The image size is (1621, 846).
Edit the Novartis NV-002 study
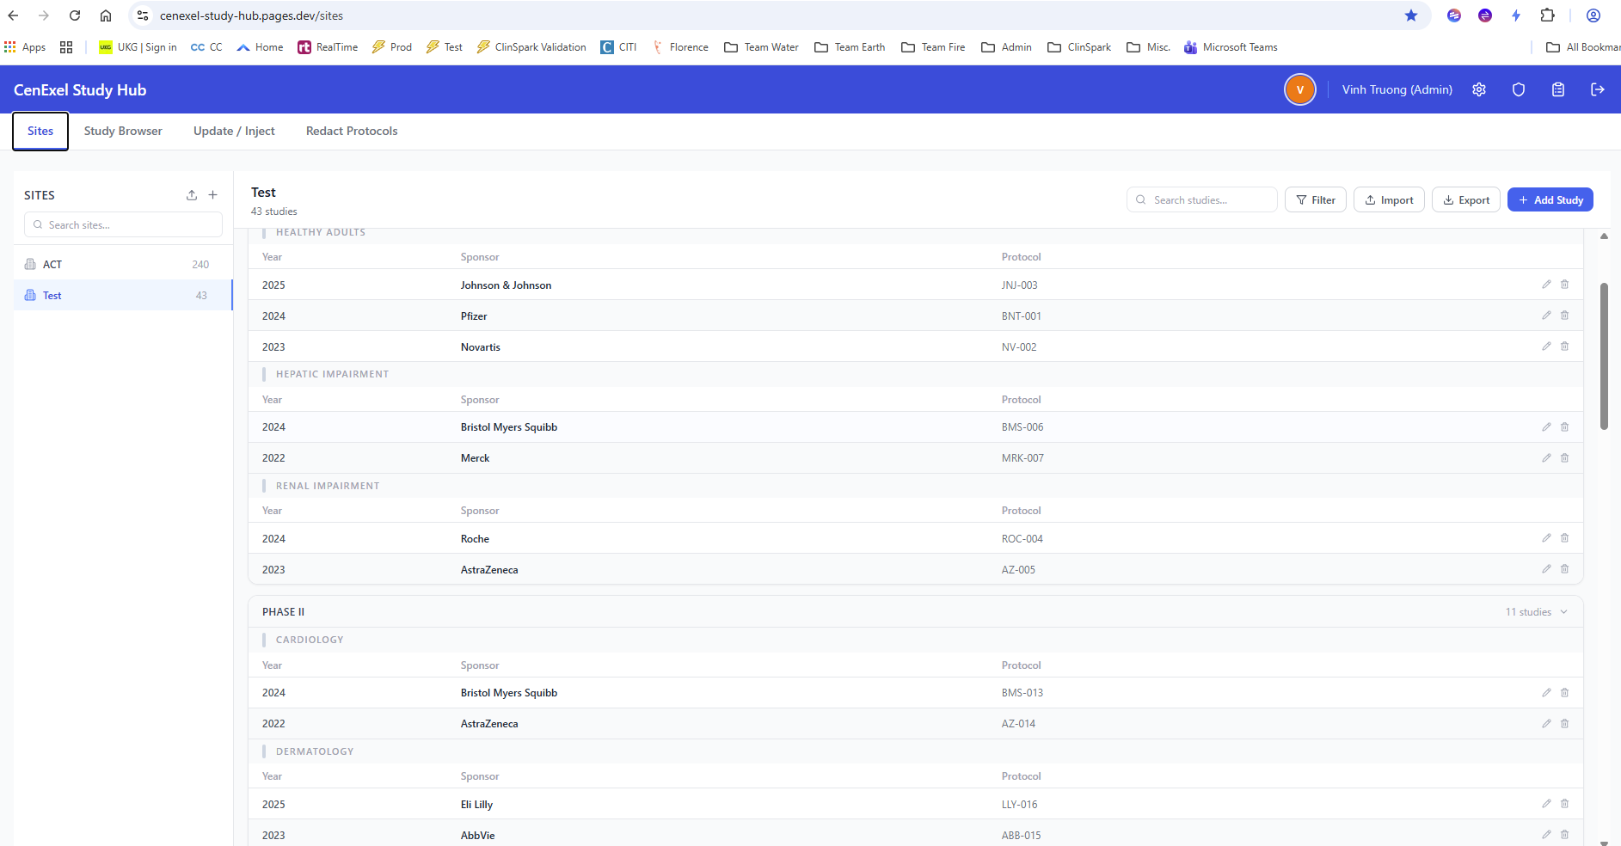(1546, 346)
